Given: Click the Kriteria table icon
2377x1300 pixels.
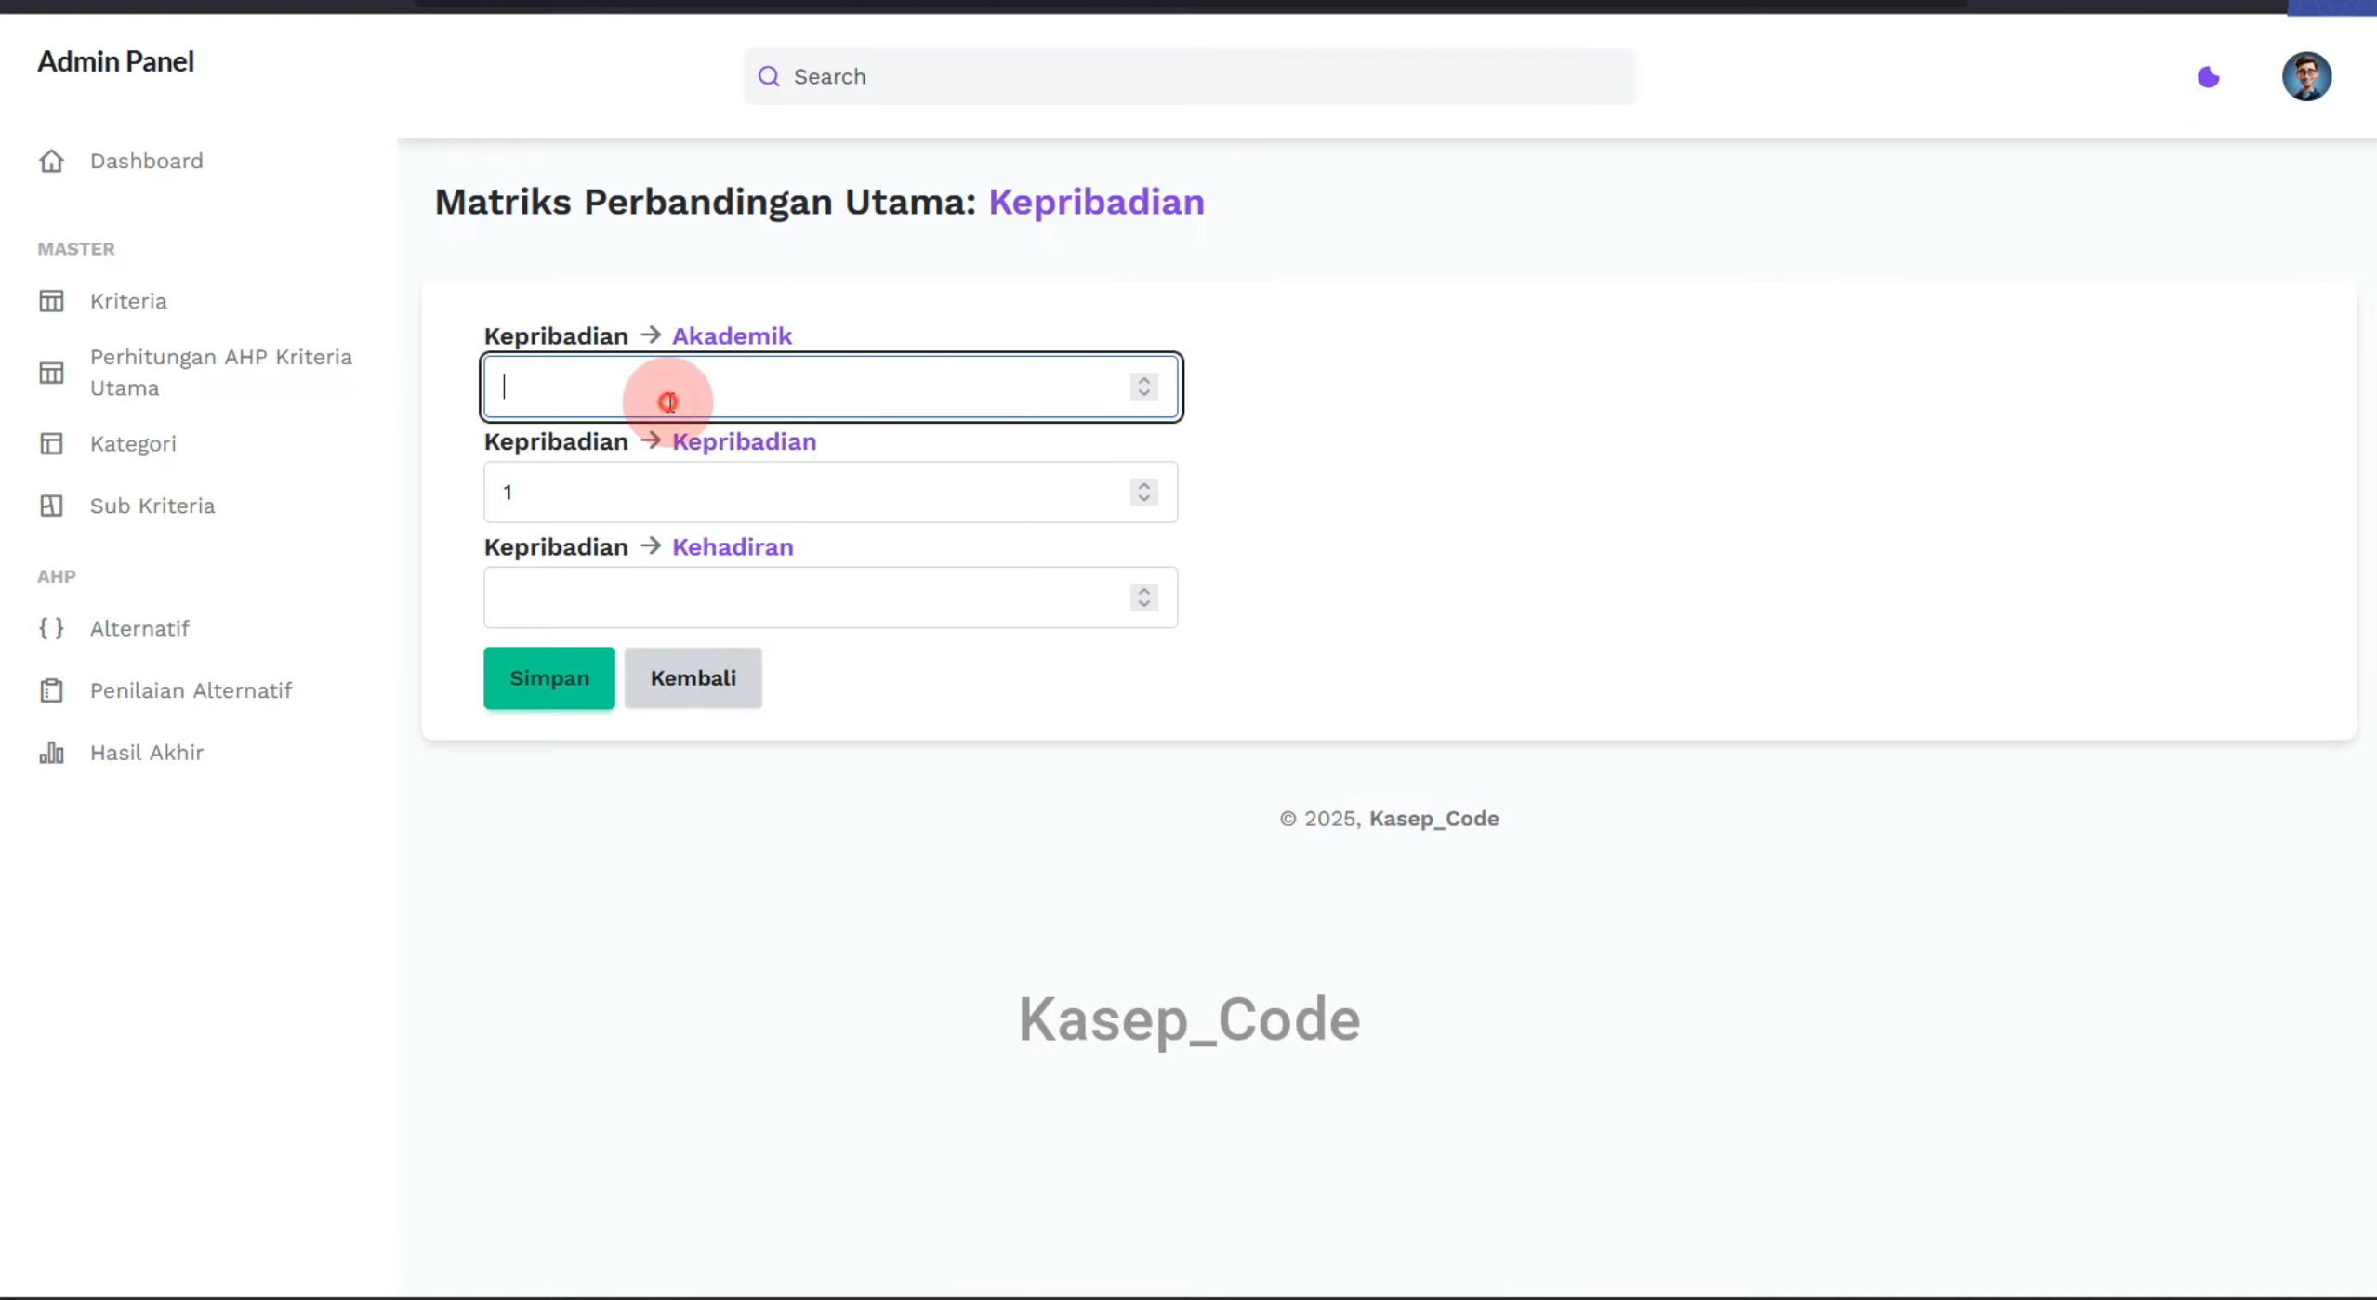Looking at the screenshot, I should coord(51,301).
